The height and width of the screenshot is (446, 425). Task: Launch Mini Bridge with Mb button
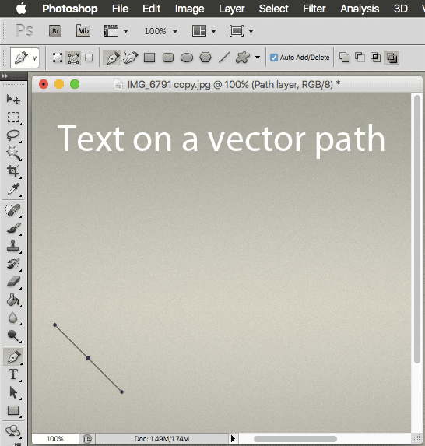click(83, 30)
